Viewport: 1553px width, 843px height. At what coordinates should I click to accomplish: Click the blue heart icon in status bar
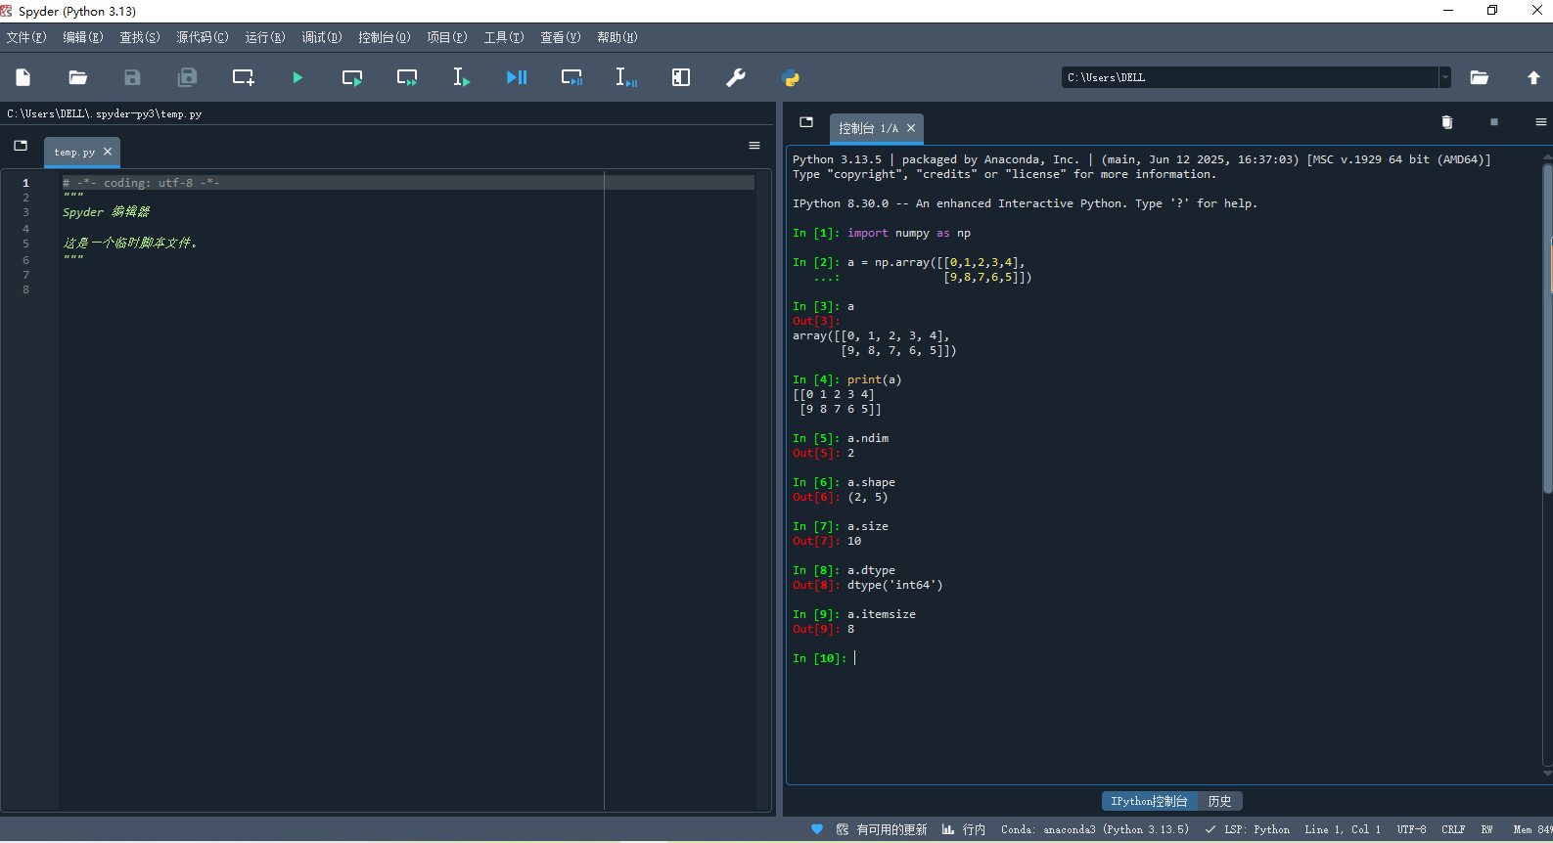click(817, 829)
